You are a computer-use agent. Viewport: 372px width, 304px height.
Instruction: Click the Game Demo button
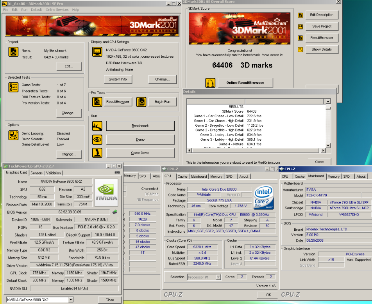click(140, 153)
